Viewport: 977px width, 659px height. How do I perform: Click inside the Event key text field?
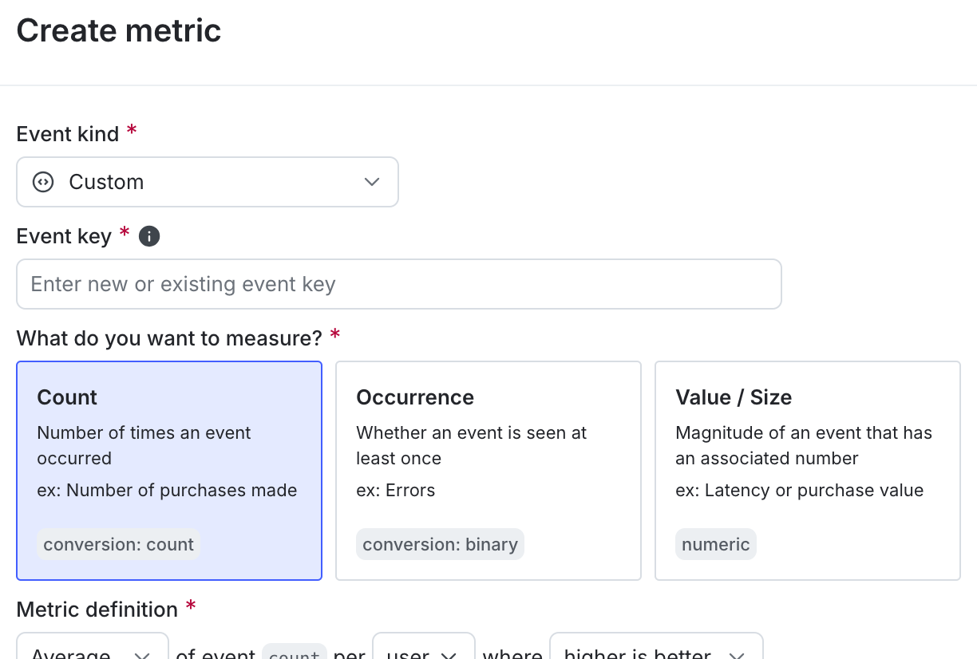(x=399, y=283)
